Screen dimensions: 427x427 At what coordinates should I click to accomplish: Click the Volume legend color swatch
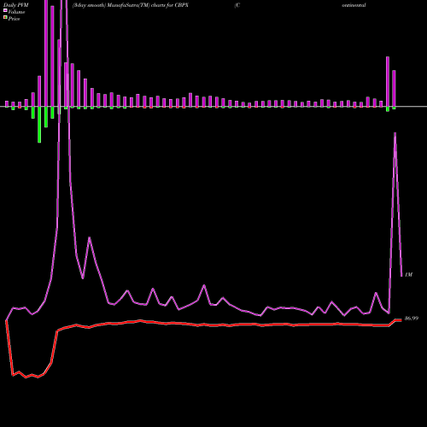5,11
